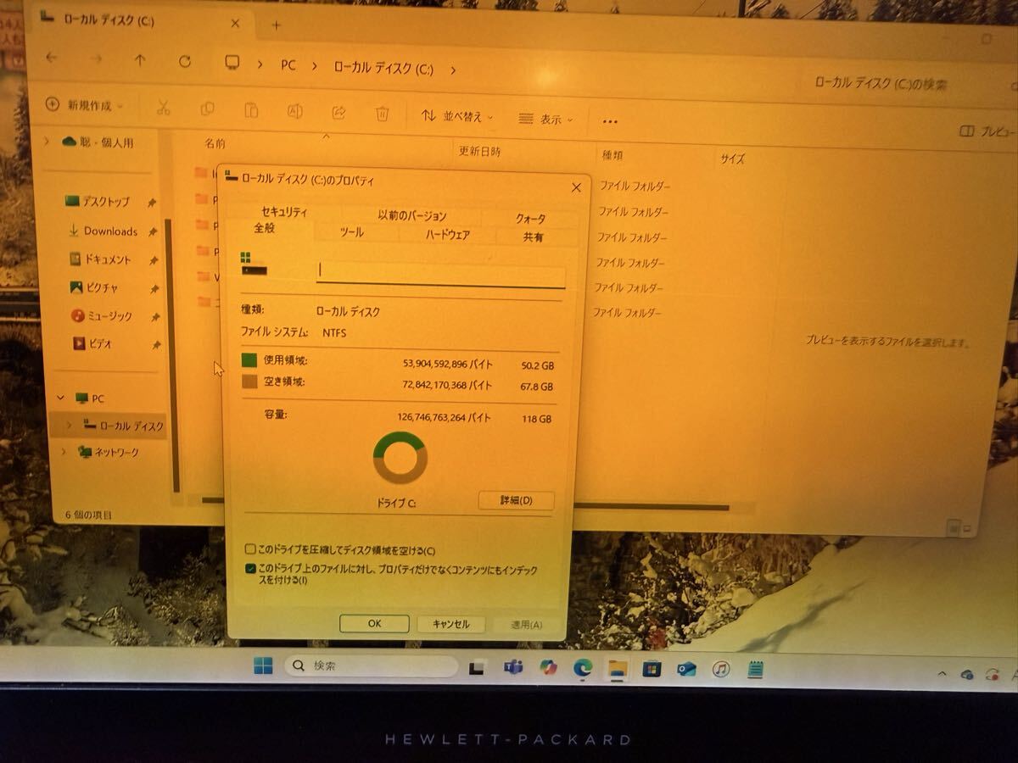Switch to the 以前のバージョン tab
Screen dimensions: 1018x763
click(x=412, y=215)
